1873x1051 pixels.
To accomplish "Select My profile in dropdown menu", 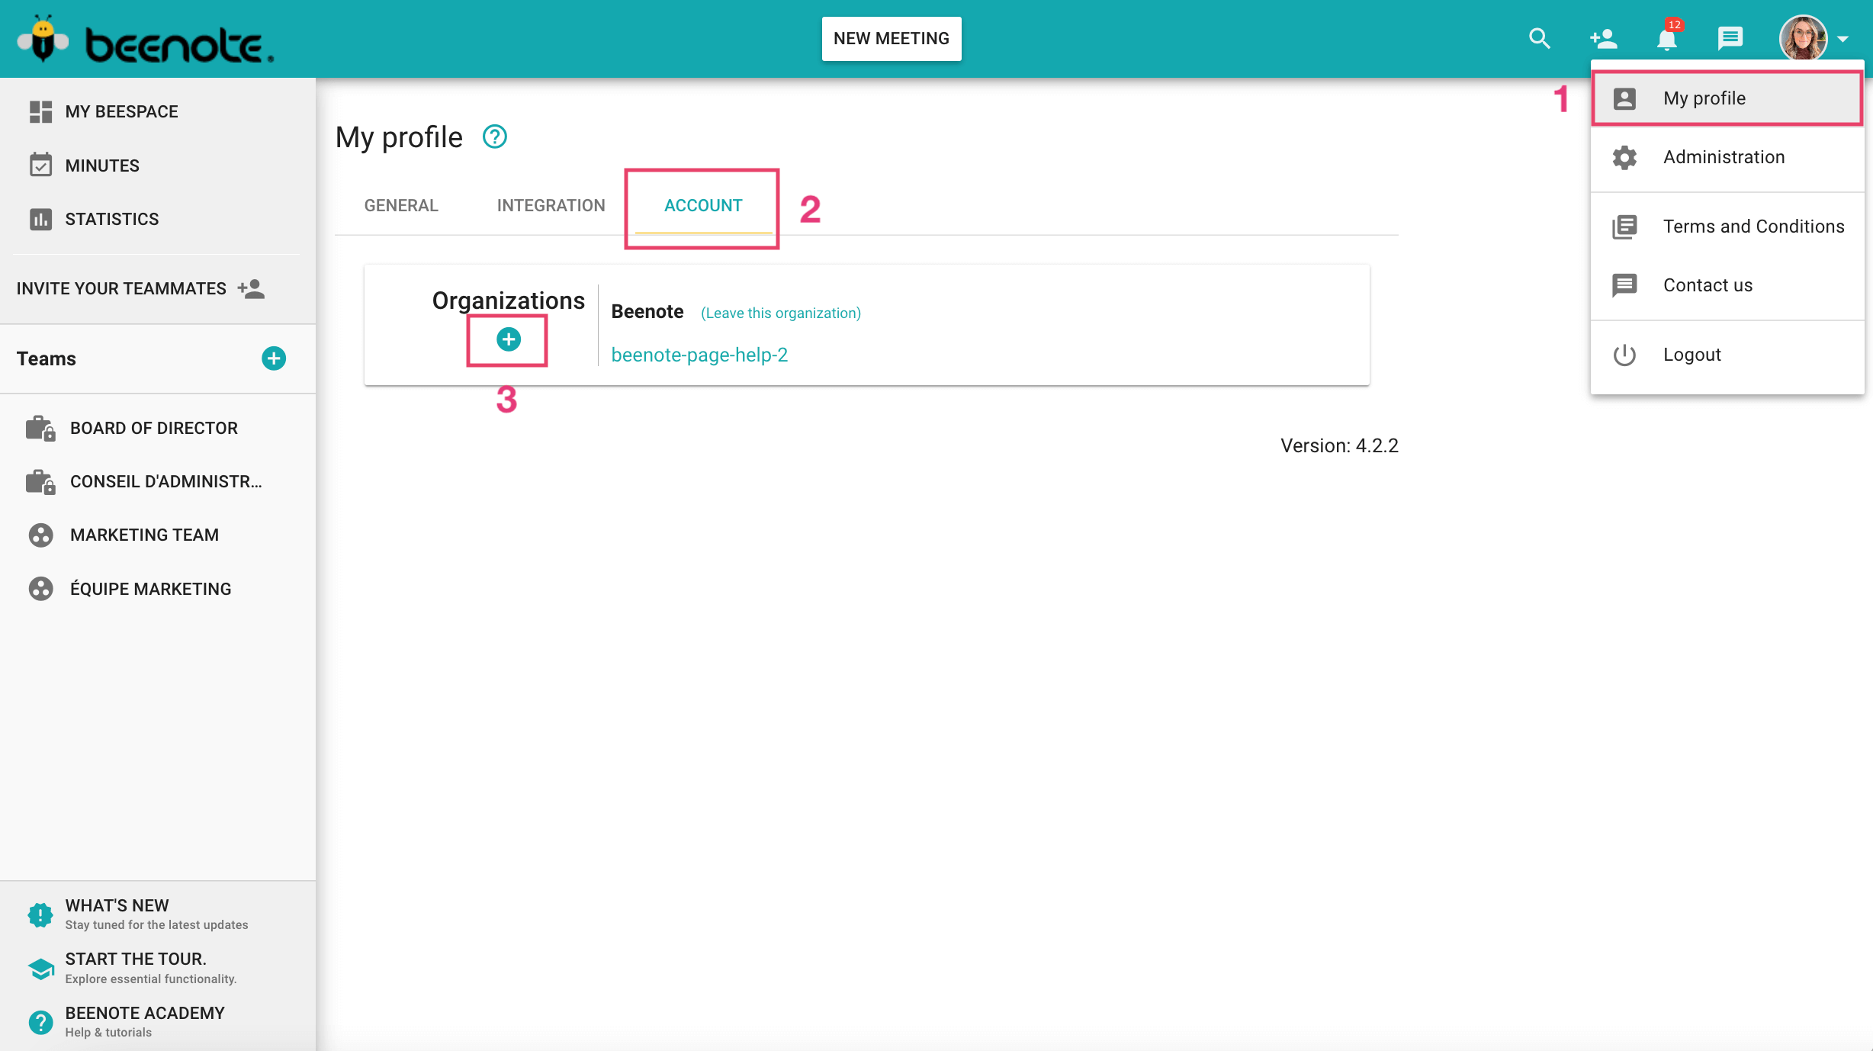I will (1727, 98).
